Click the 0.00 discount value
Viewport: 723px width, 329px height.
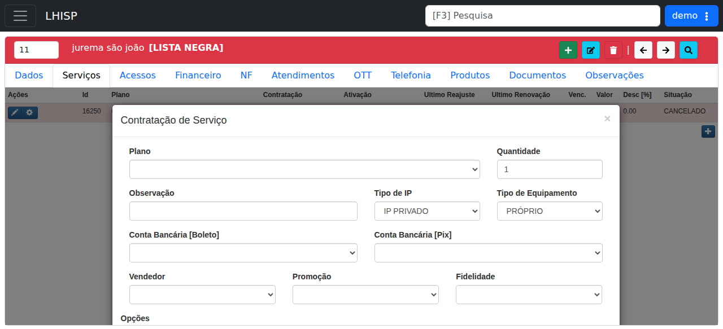click(630, 111)
